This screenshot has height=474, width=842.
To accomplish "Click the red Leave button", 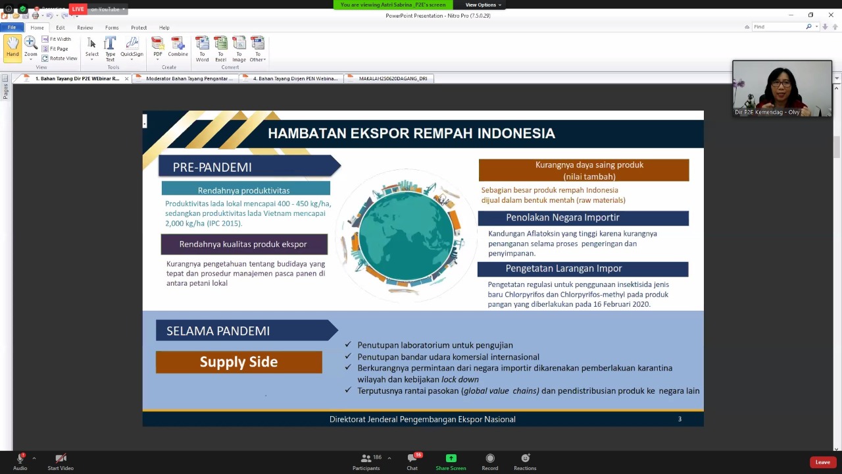I will point(822,462).
